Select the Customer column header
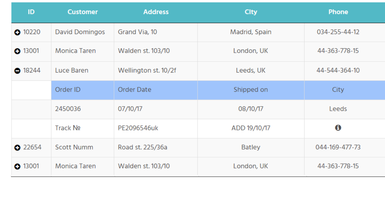This screenshot has width=385, height=222. tap(82, 12)
